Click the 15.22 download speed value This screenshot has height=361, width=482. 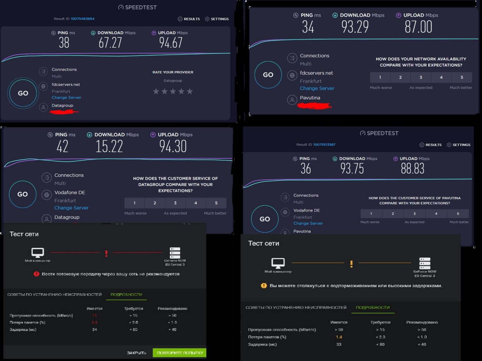coord(109,146)
